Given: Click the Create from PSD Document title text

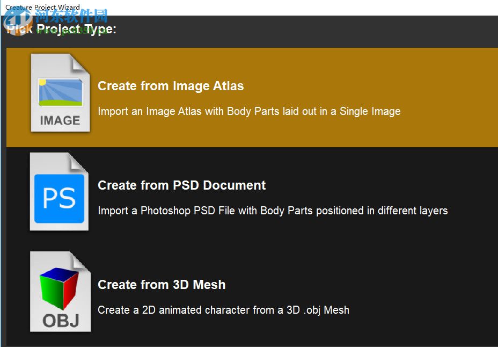Looking at the screenshot, I should 181,185.
